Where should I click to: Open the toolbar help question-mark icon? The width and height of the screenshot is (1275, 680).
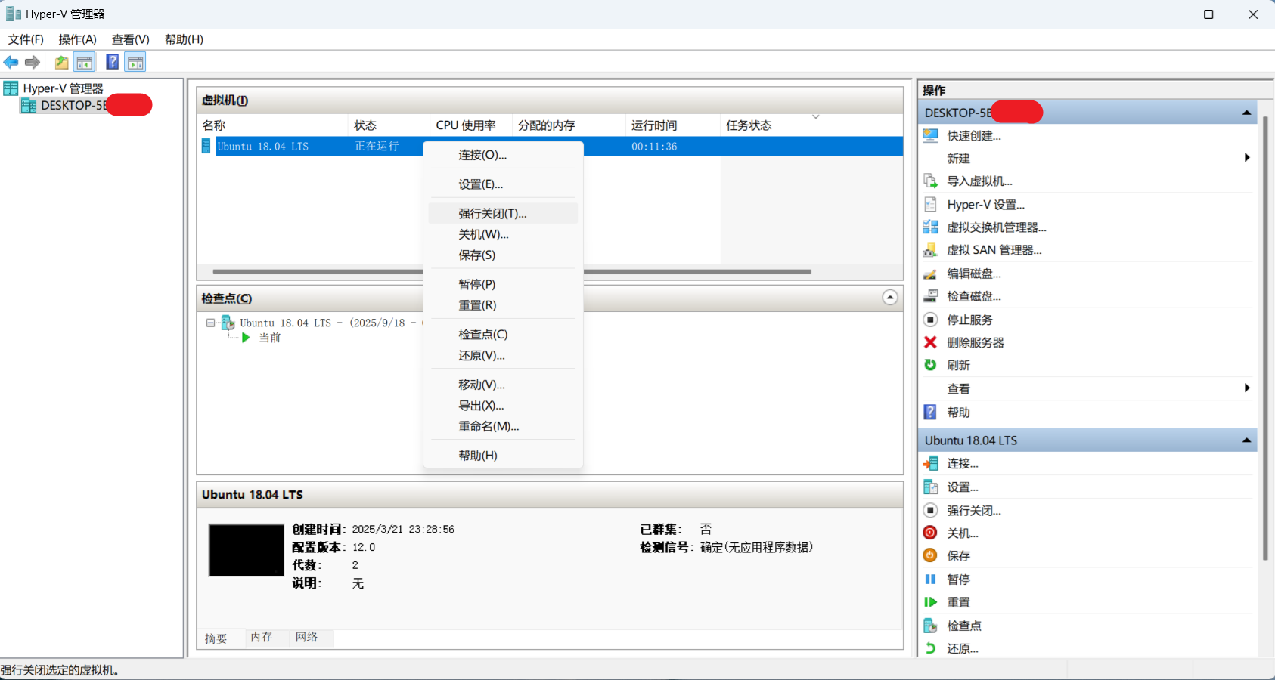point(112,63)
